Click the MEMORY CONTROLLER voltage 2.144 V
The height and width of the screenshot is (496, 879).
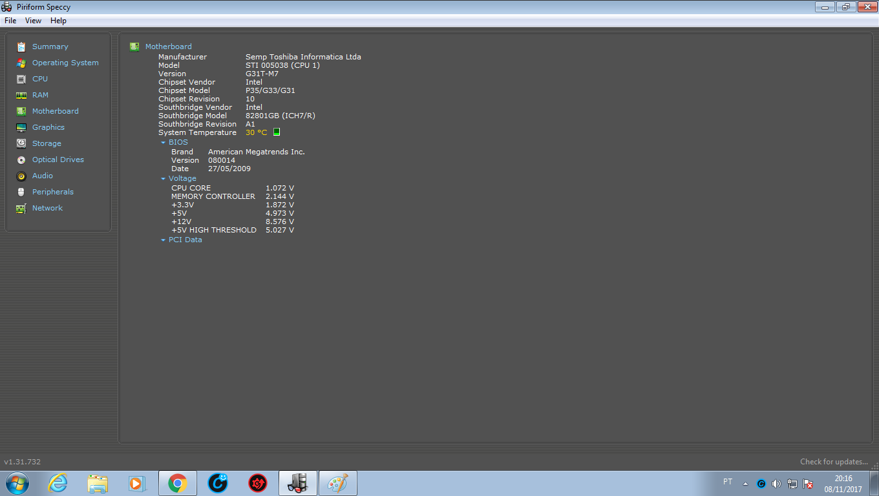280,196
